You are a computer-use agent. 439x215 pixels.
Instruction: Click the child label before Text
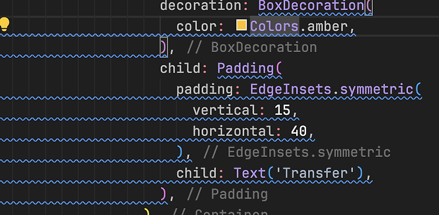196,173
